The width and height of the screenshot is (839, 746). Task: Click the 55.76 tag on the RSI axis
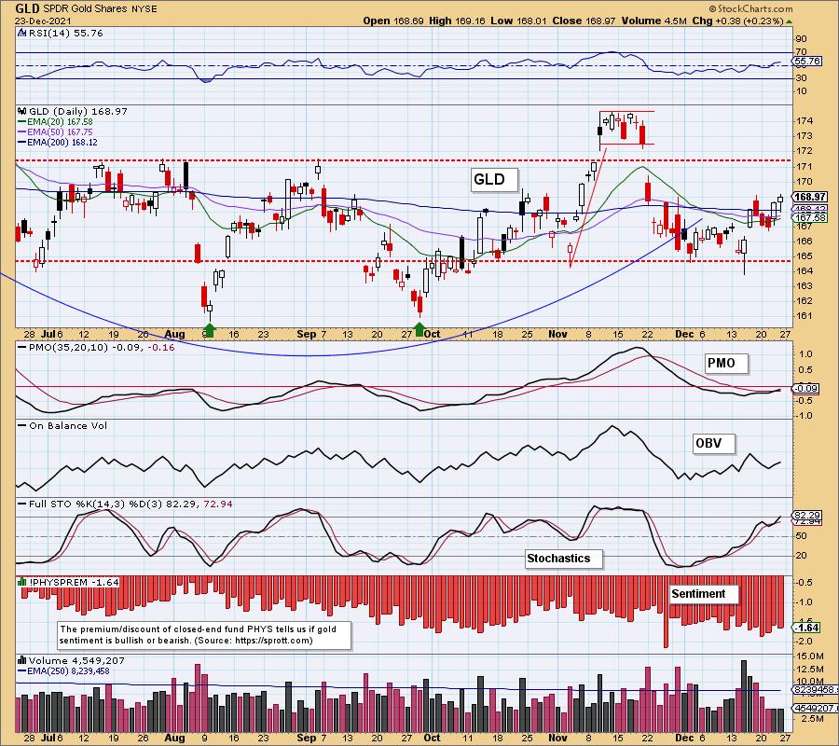coord(807,61)
